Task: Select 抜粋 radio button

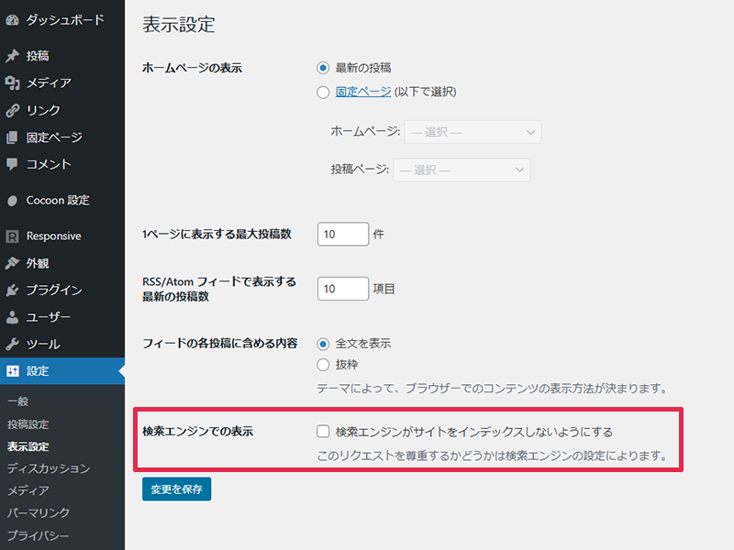Action: (x=323, y=365)
